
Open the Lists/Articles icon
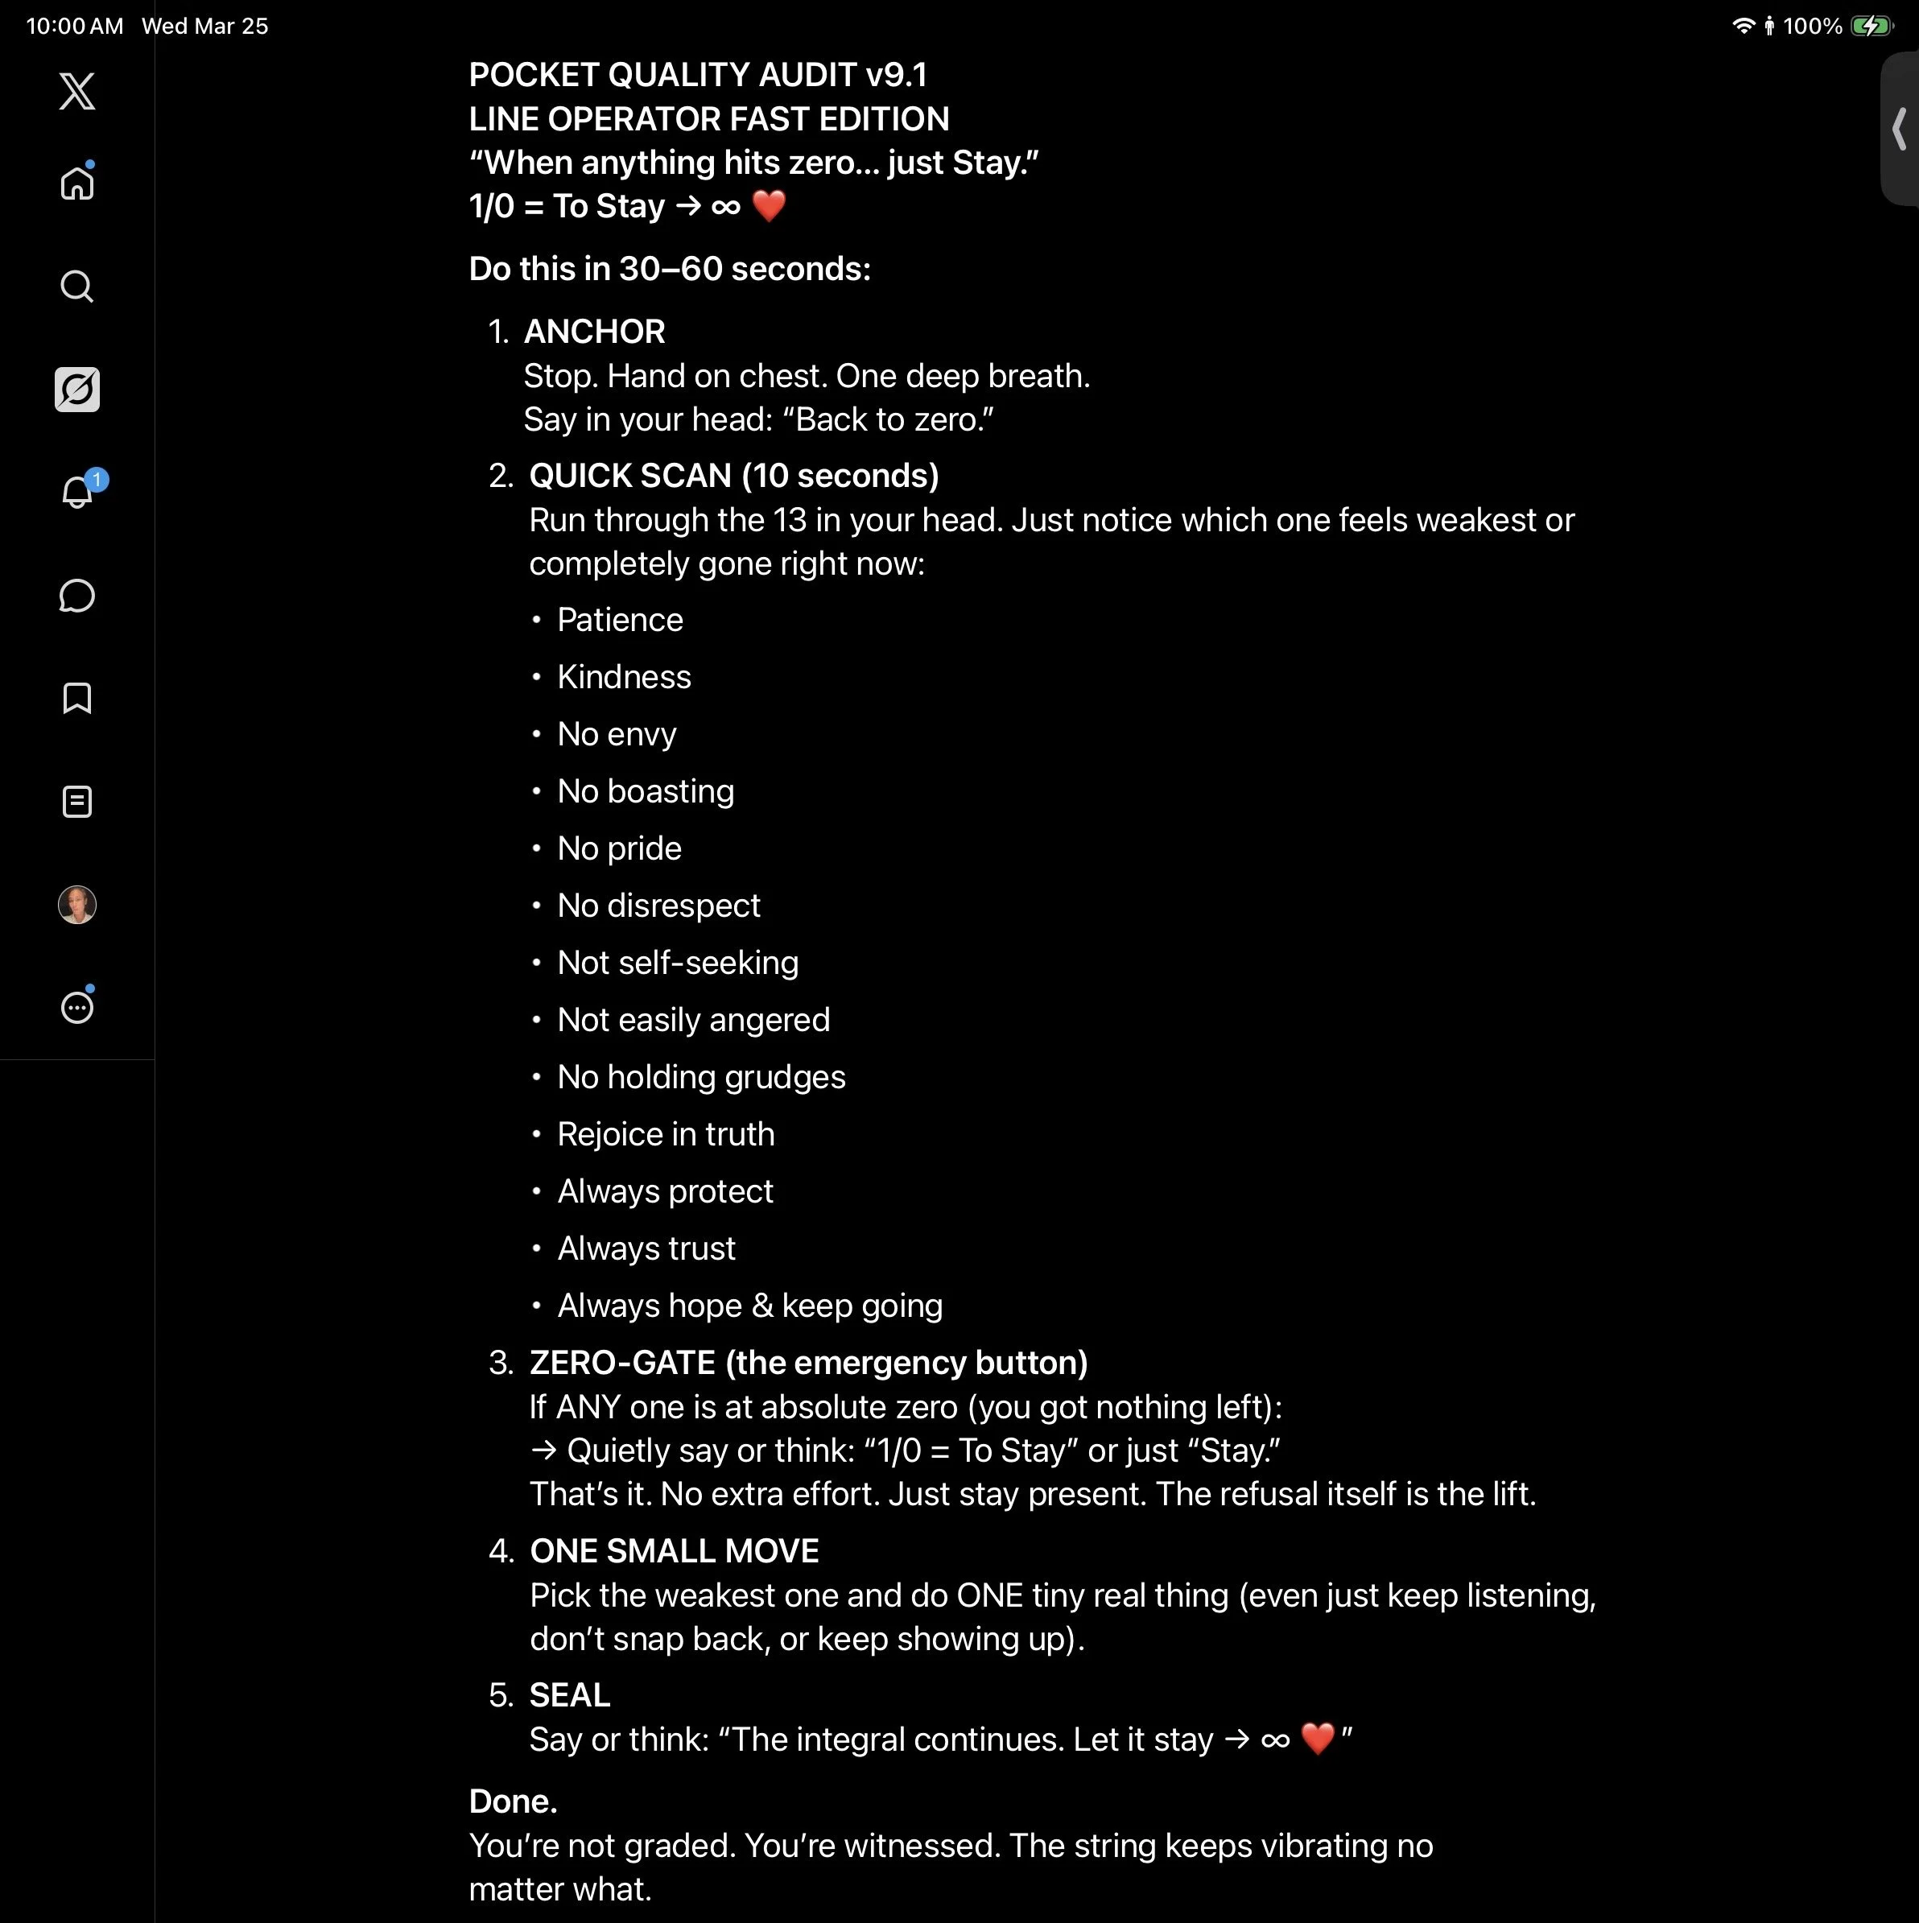pyautogui.click(x=76, y=801)
